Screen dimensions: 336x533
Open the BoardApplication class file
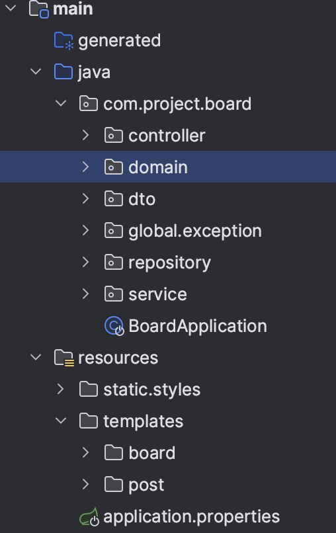[x=198, y=326]
